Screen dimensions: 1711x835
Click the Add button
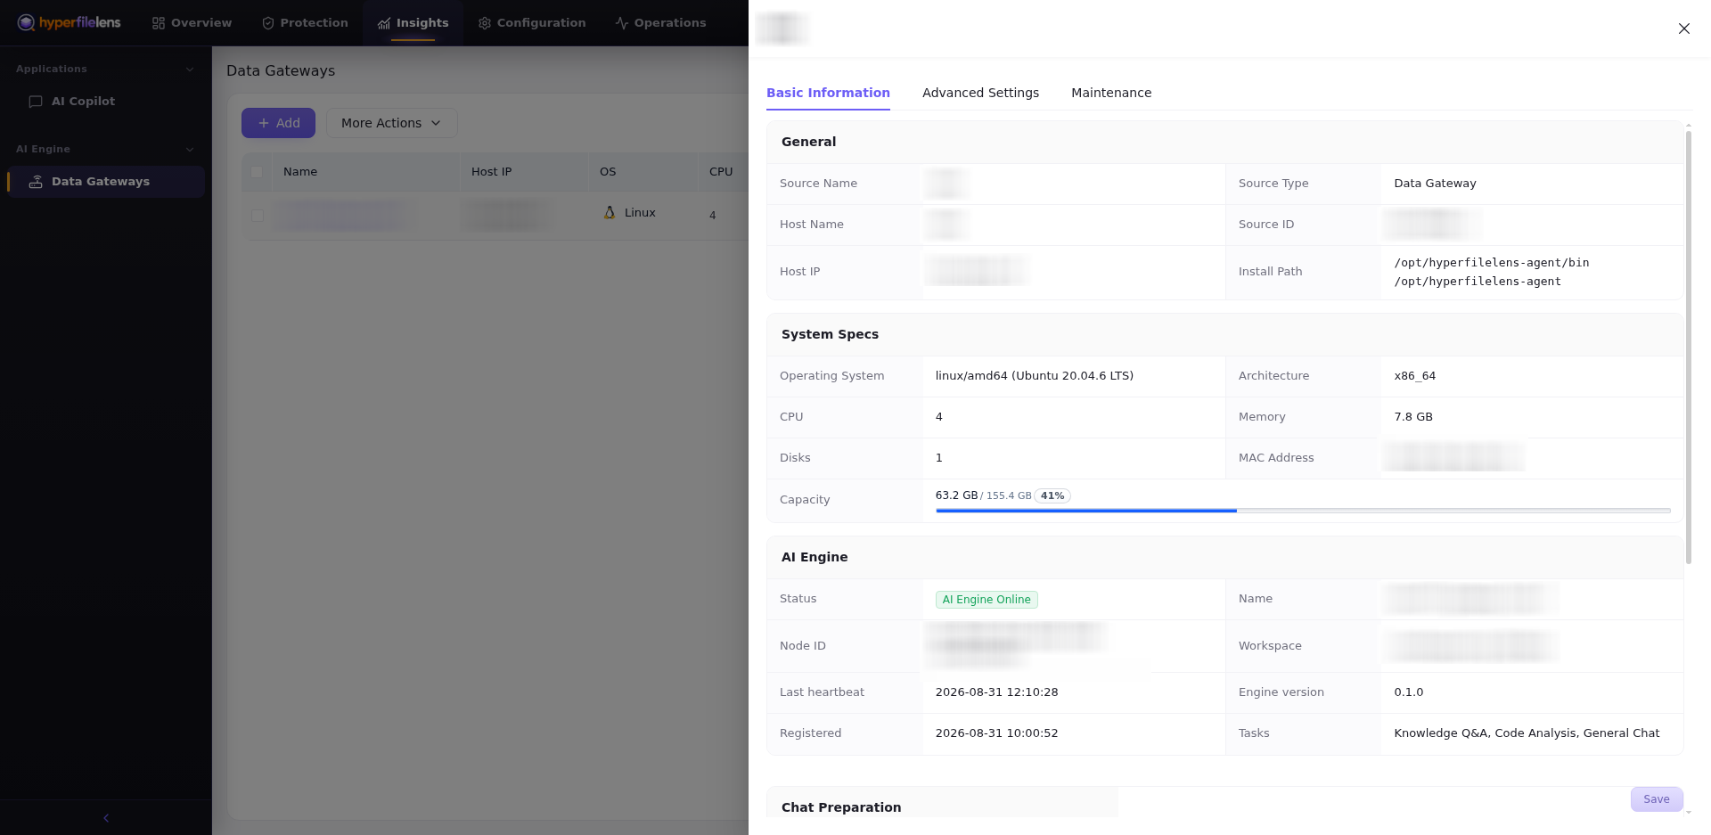tap(278, 123)
